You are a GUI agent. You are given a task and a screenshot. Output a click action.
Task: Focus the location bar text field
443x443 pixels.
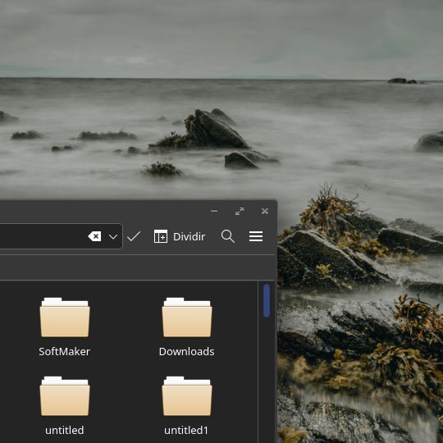[x=43, y=236]
